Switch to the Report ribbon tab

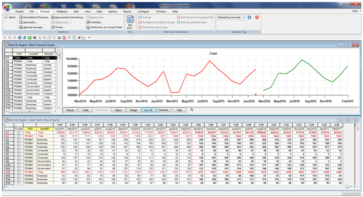(x=127, y=12)
